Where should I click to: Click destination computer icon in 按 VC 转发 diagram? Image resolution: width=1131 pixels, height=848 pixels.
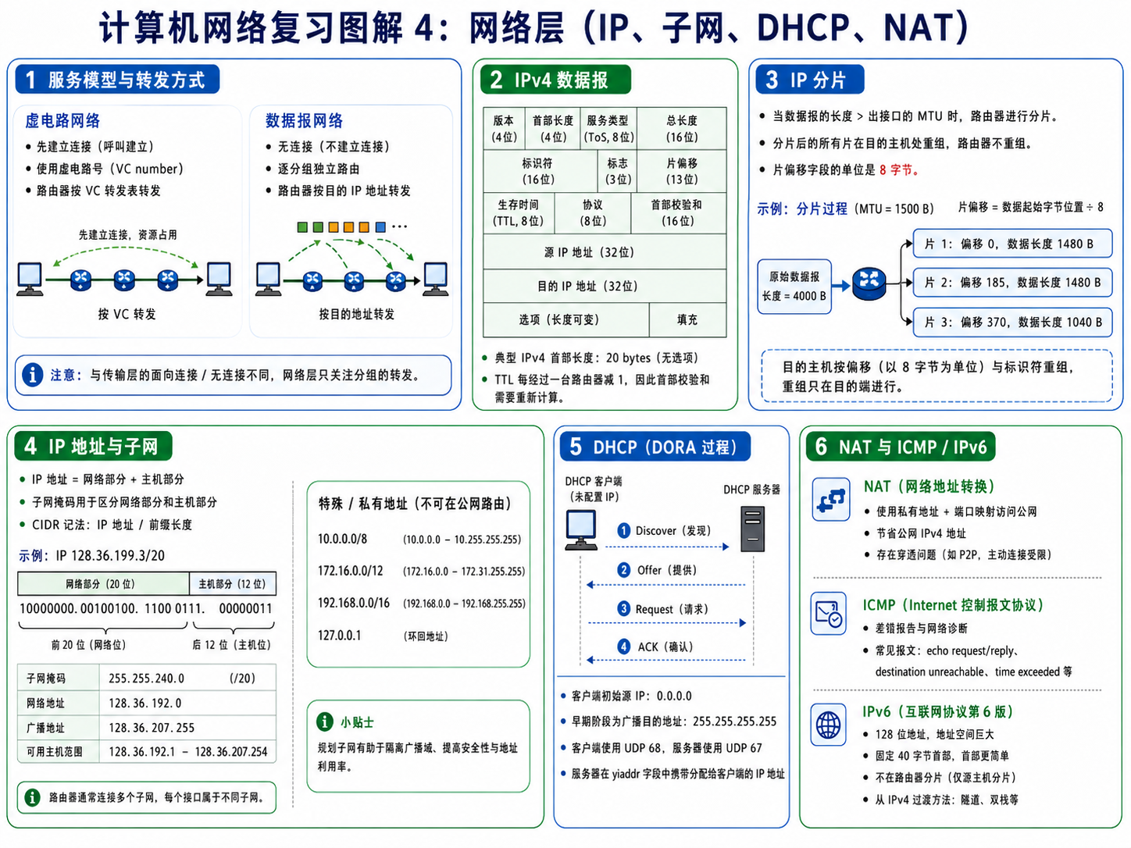pyautogui.click(x=219, y=280)
